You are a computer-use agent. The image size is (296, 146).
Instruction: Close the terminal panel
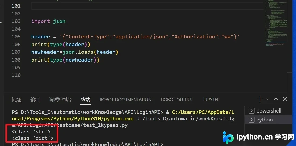point(285,99)
